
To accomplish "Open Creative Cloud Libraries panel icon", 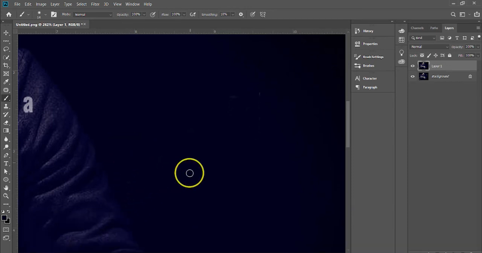I will pyautogui.click(x=401, y=61).
